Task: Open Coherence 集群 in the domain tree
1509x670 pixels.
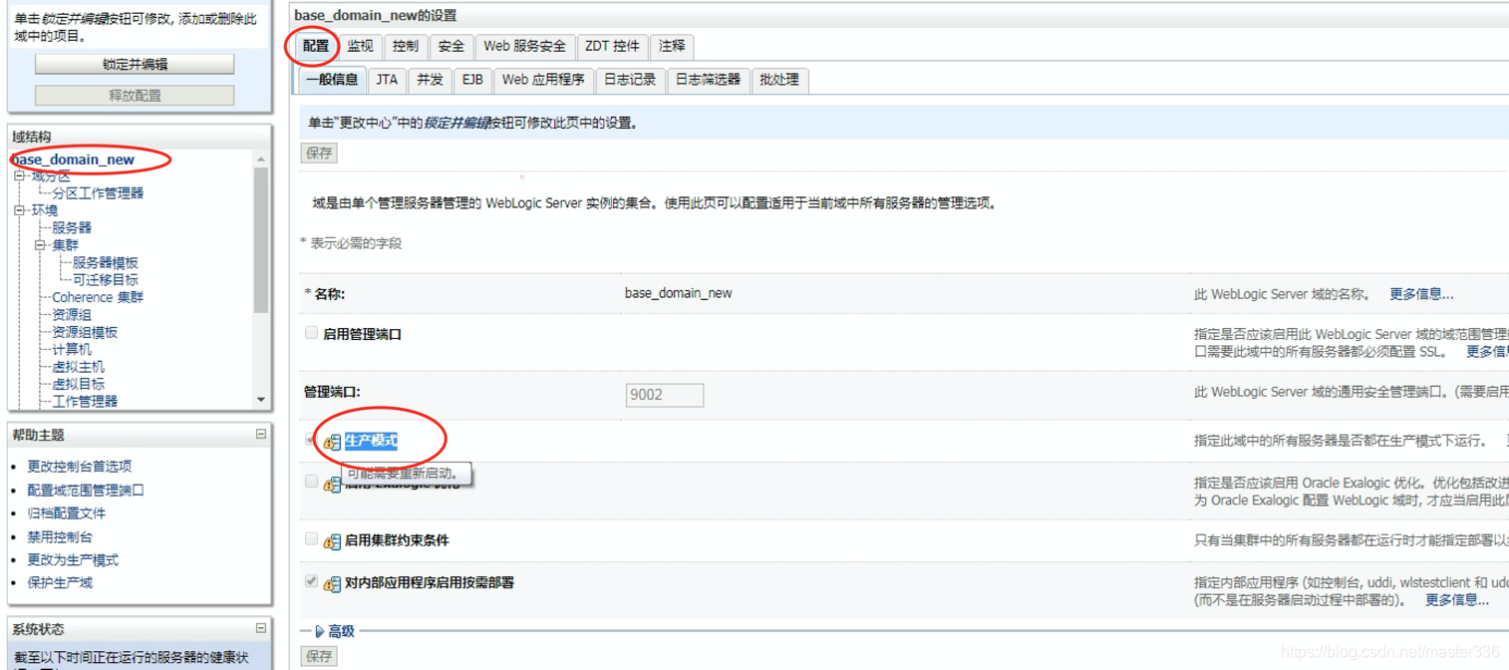Action: click(x=98, y=297)
